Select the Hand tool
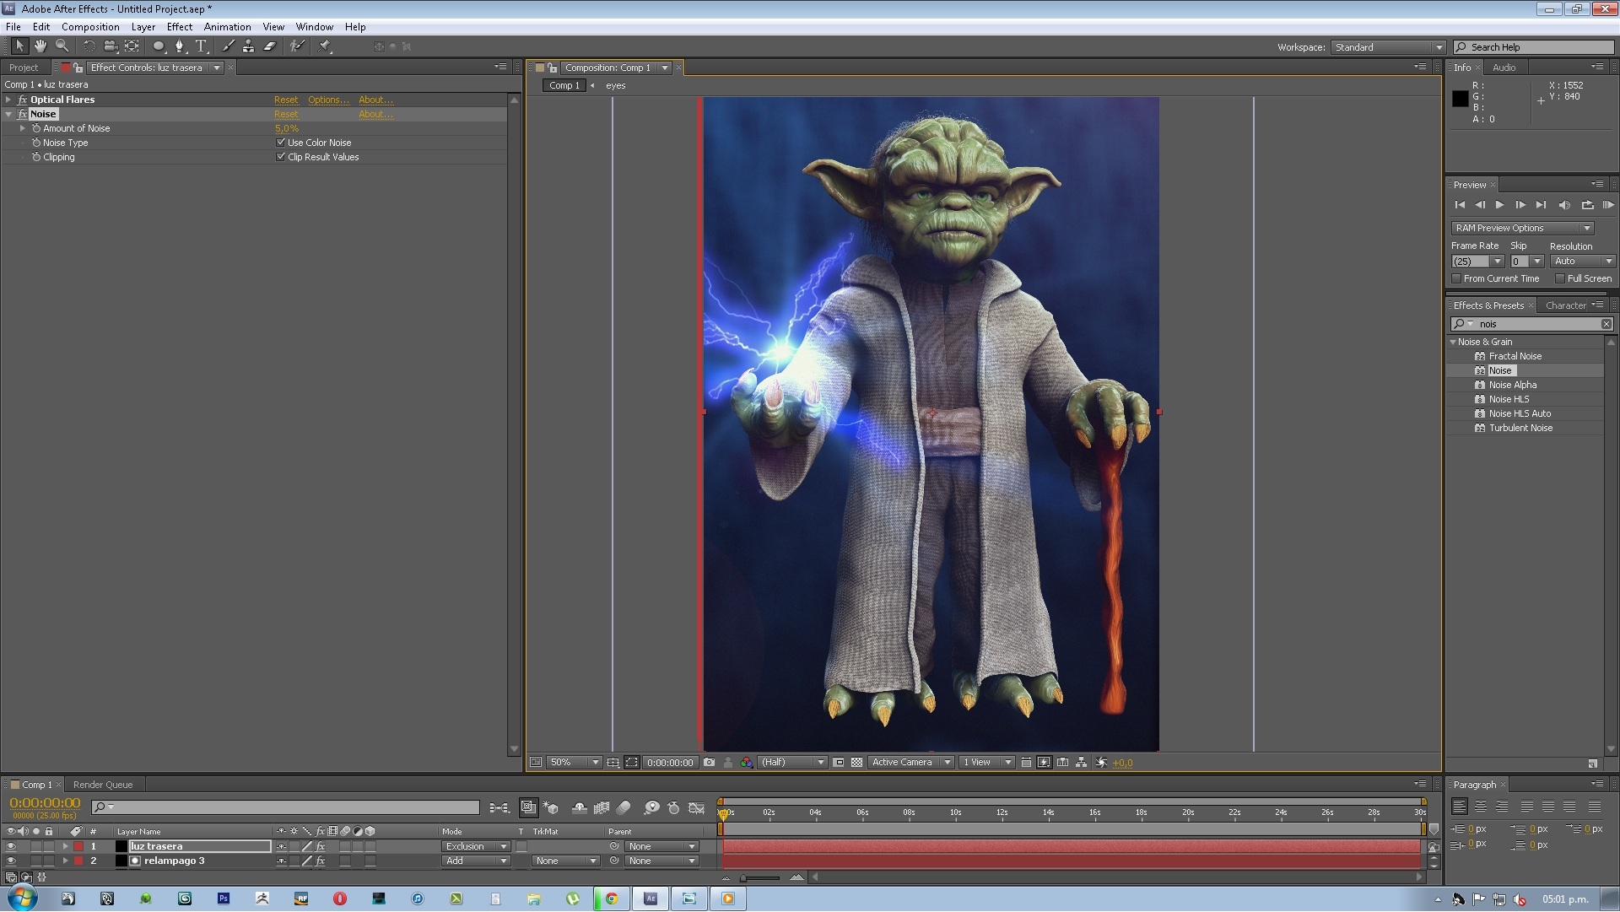The width and height of the screenshot is (1620, 912). point(40,46)
